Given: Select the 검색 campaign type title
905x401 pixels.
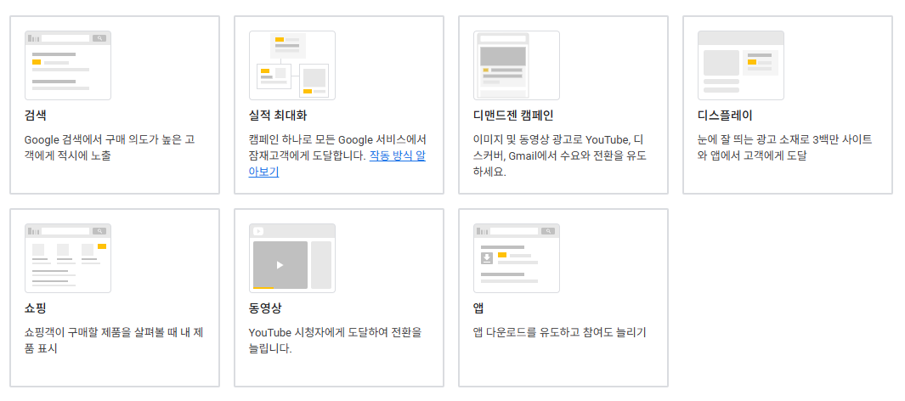Looking at the screenshot, I should (36, 116).
